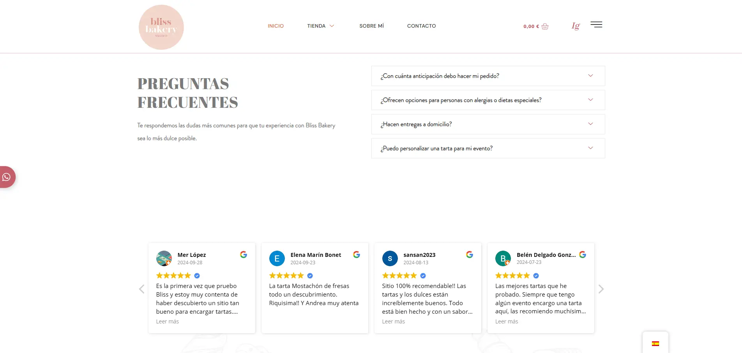This screenshot has height=353, width=742.
Task: Click Belén Delgado's B avatar
Action: [503, 258]
